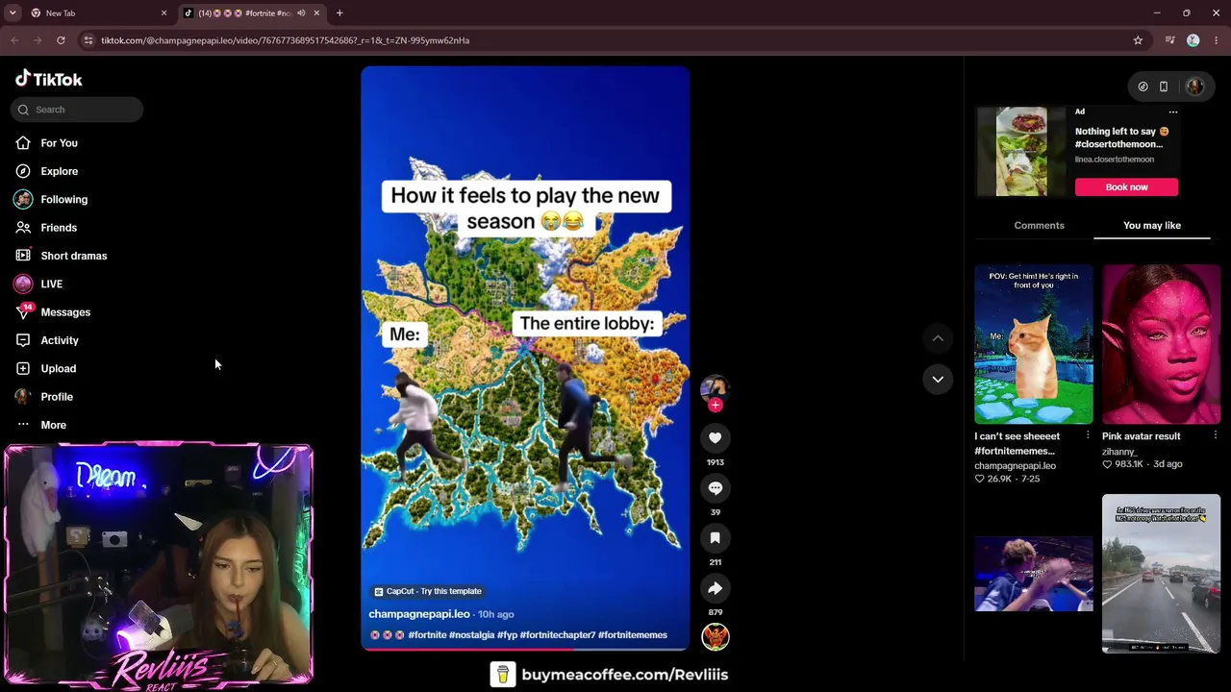Click zihanny_ creator name

click(x=1119, y=452)
